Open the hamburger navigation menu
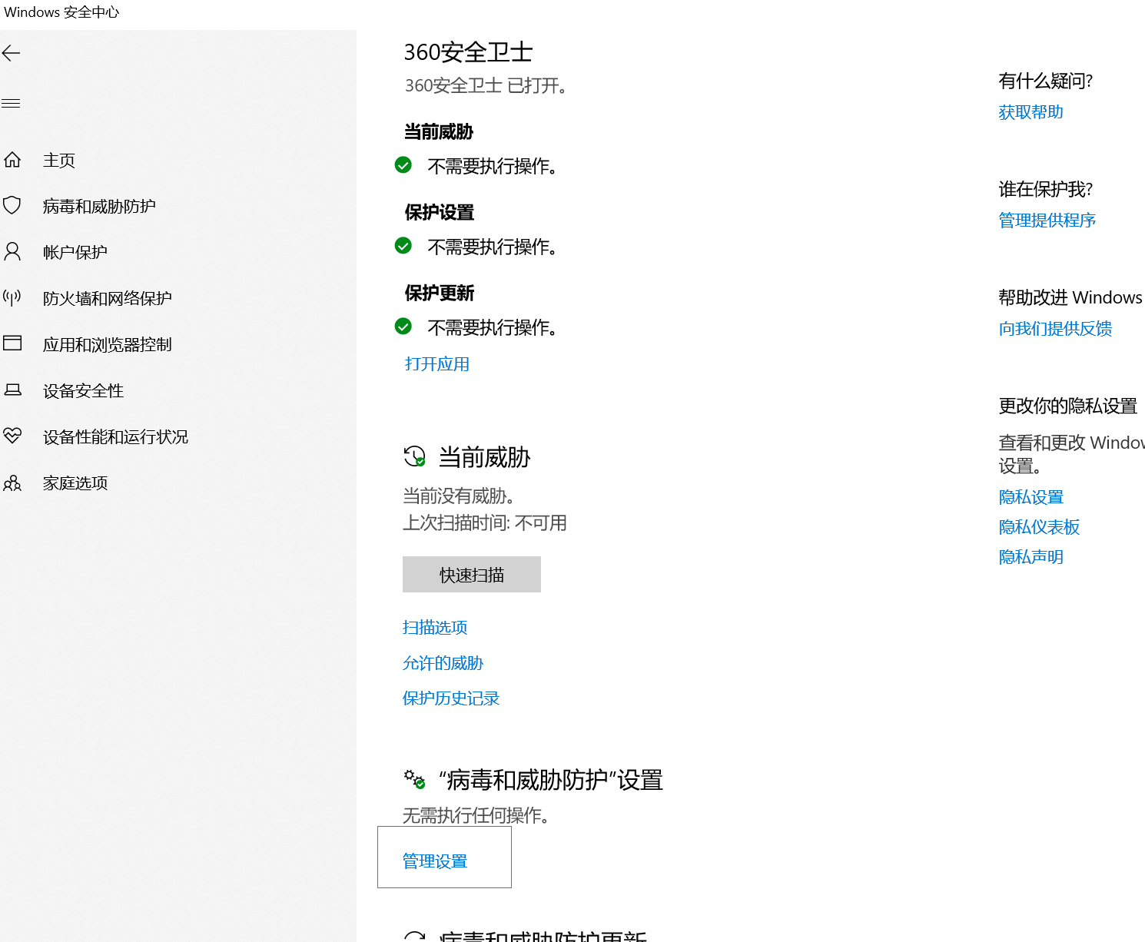Screen dimensions: 1145x942 coord(11,102)
